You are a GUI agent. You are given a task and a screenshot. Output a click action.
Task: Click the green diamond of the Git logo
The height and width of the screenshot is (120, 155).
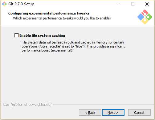[149, 17]
